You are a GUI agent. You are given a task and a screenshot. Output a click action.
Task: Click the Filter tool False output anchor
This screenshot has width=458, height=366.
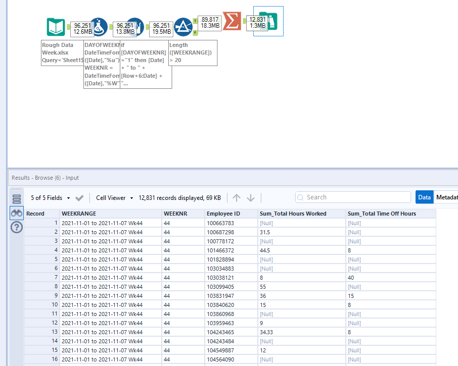tap(195, 32)
